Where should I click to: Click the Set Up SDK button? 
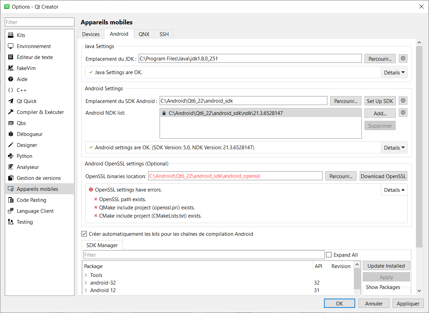380,101
